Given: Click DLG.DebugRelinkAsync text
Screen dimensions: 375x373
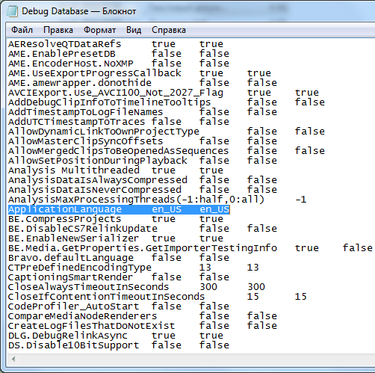Looking at the screenshot, I should [x=68, y=336].
